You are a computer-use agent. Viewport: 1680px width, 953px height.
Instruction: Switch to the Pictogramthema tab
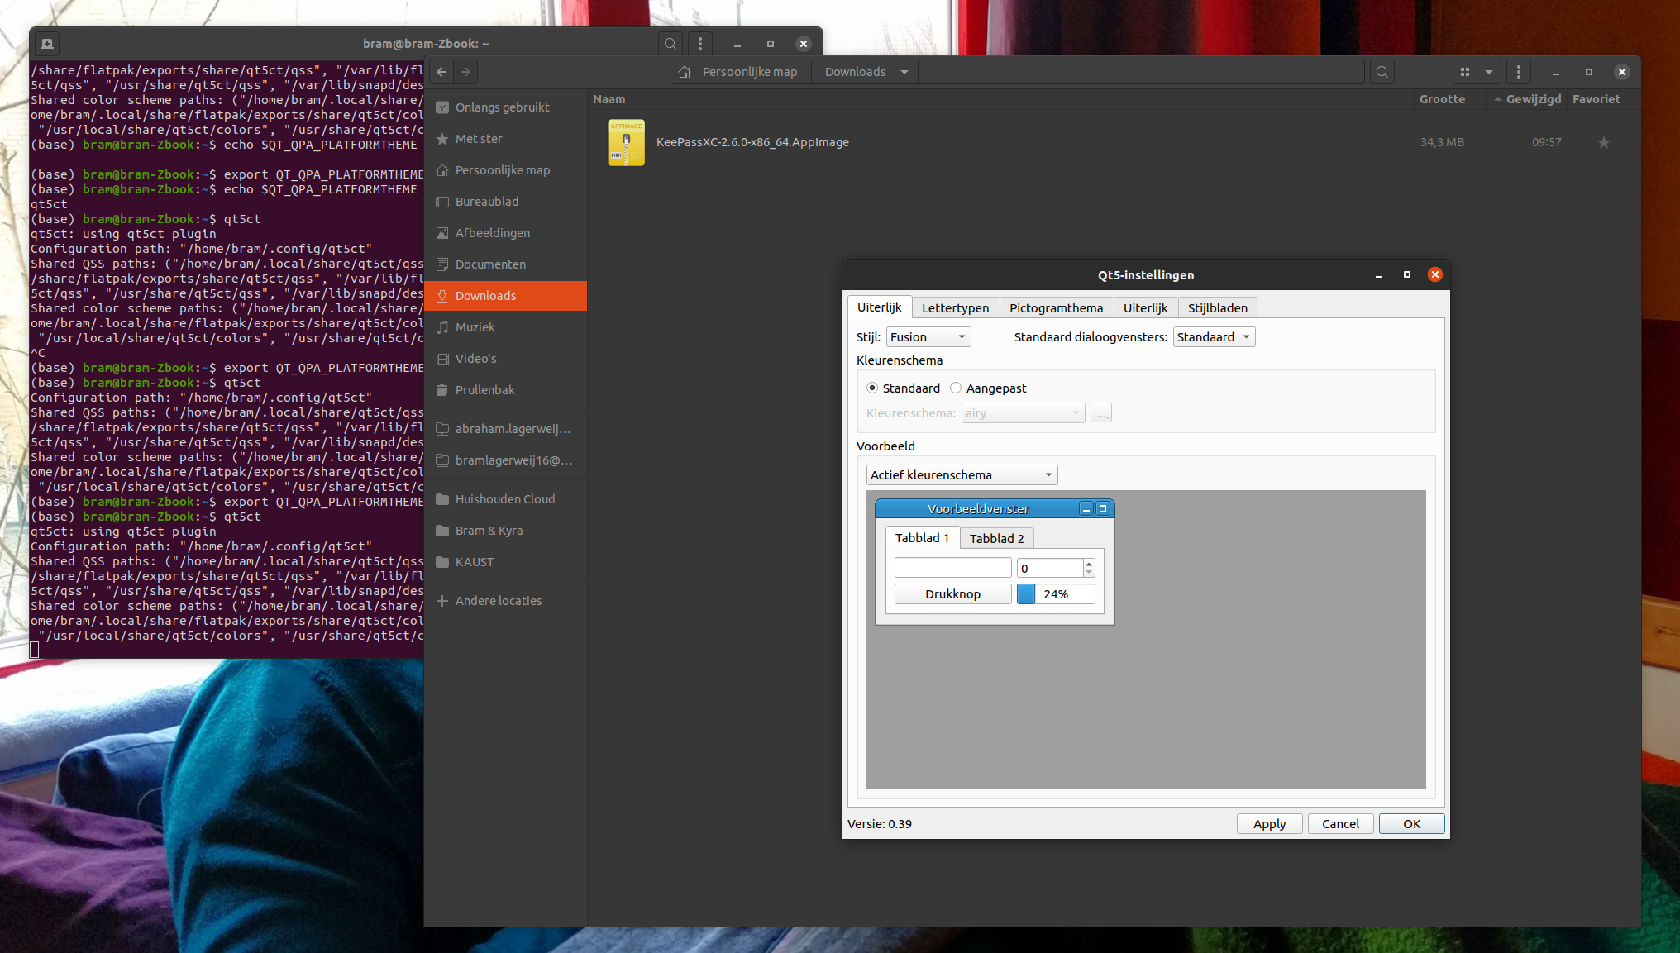click(1057, 307)
